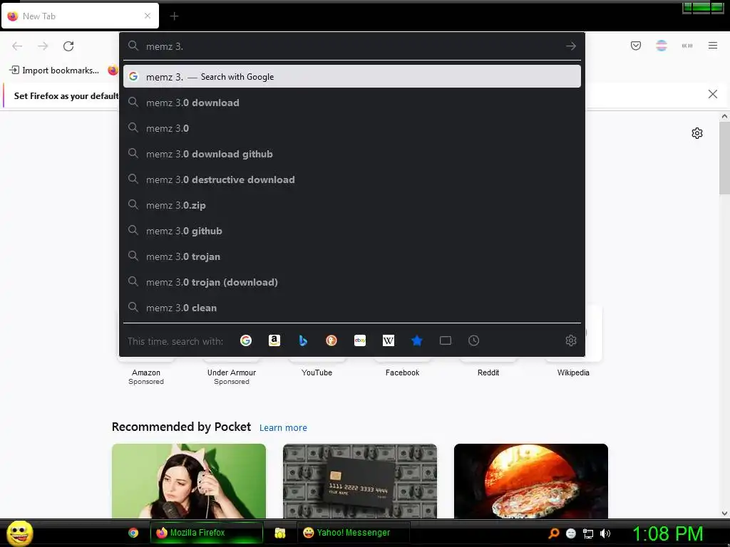Screen dimensions: 730x547
Task: Dismiss the default browser notification bar
Action: coord(713,94)
